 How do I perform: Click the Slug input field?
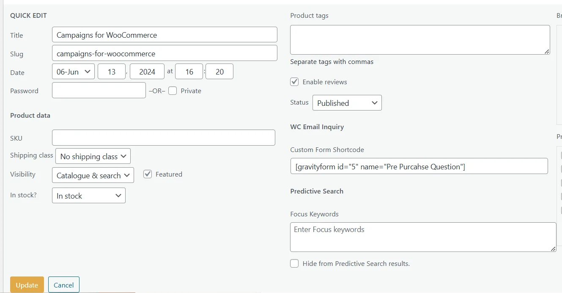point(164,53)
